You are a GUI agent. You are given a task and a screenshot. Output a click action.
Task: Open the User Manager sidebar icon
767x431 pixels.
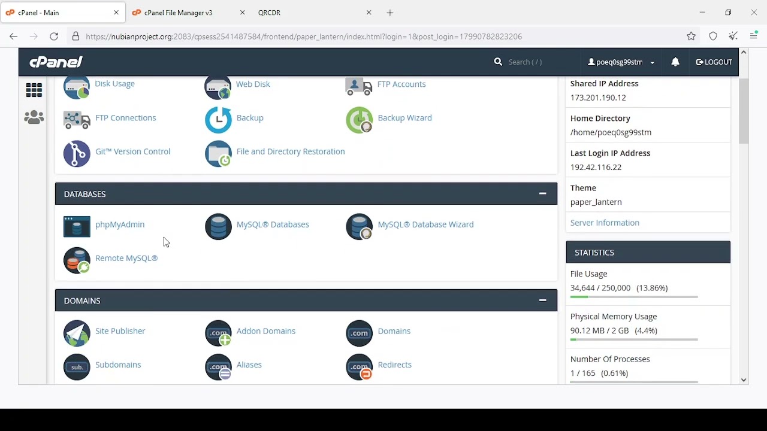(x=34, y=117)
